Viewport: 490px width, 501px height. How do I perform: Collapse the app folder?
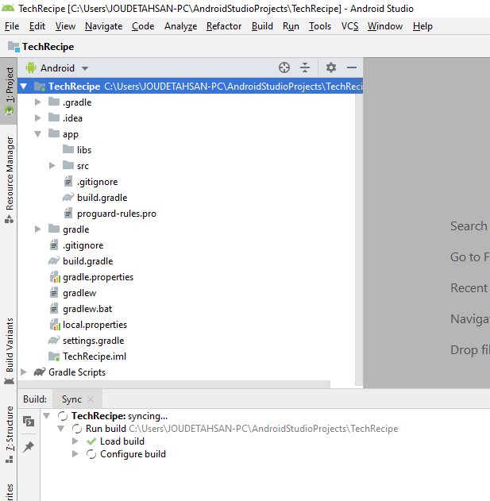37,134
